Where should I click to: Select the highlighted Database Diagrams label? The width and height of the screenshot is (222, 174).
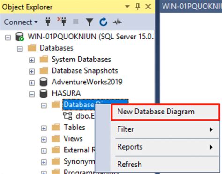point(79,105)
